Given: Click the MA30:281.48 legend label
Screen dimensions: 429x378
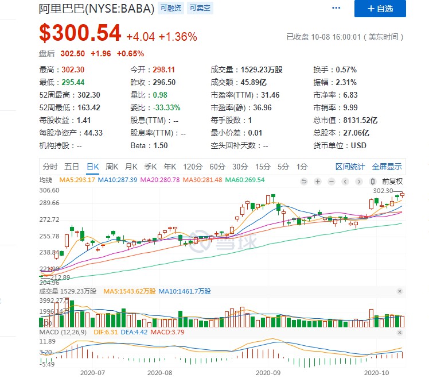Looking at the screenshot, I should pos(202,180).
